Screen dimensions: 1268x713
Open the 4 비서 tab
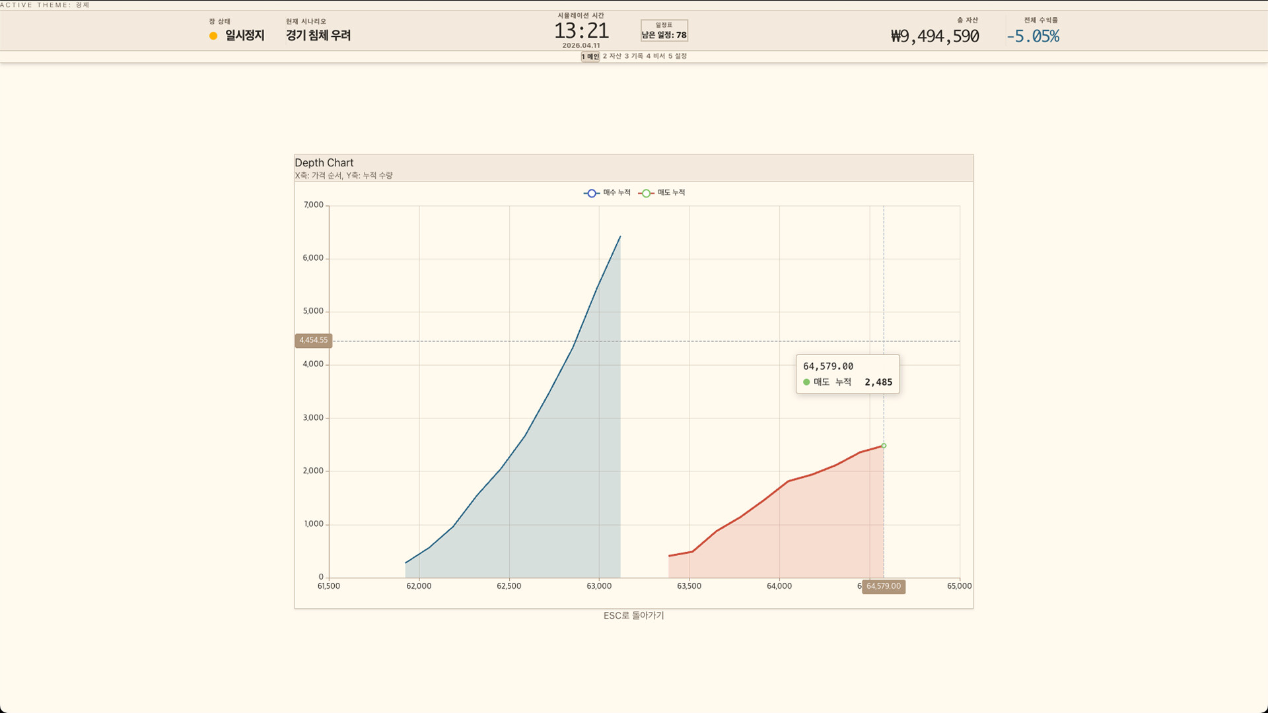point(656,57)
